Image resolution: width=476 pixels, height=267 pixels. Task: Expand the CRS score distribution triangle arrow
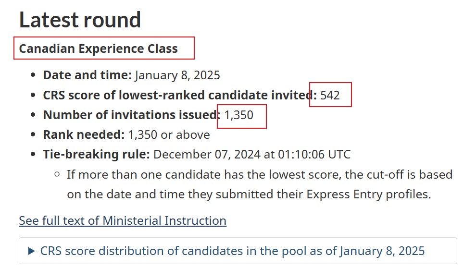[31, 251]
